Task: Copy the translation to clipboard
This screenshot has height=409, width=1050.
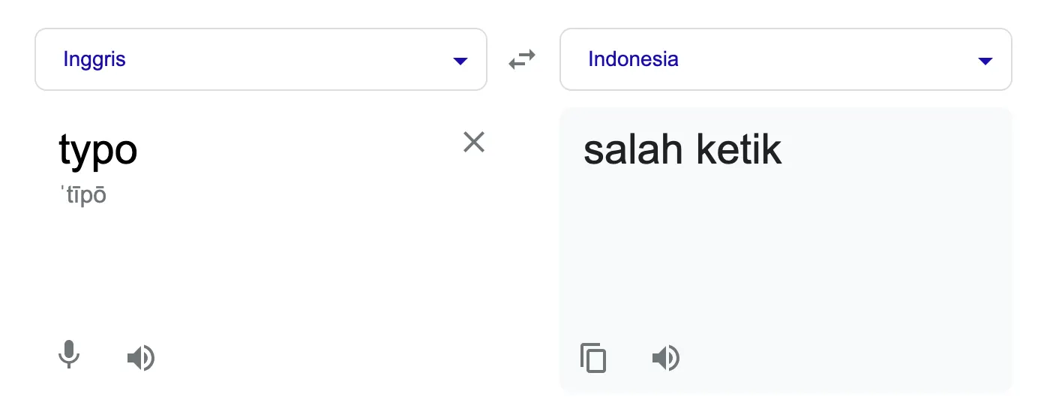Action: tap(593, 358)
